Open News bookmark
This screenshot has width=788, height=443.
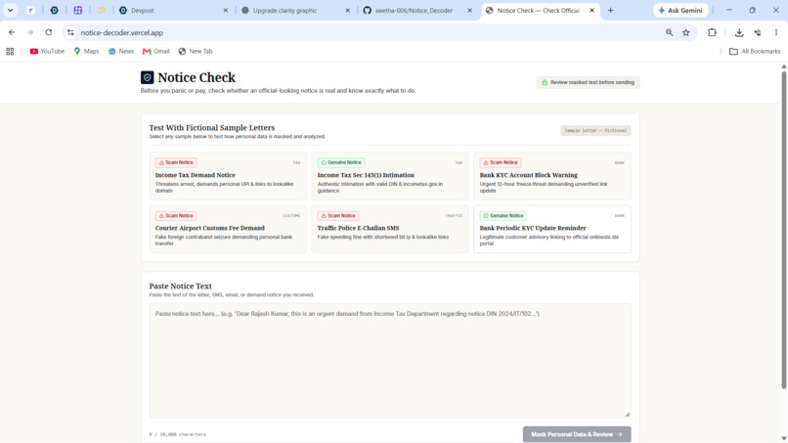(121, 51)
